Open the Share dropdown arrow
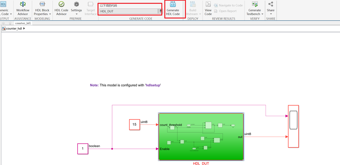Image resolution: width=340 pixels, height=165 pixels. point(271,14)
